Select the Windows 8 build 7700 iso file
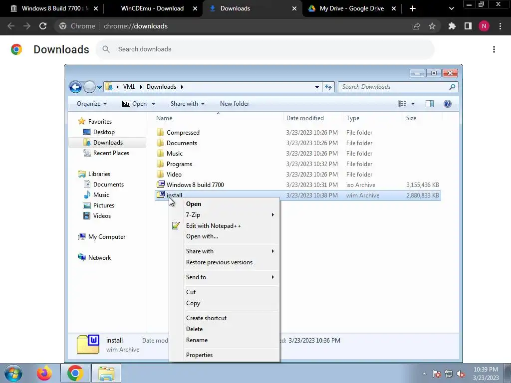This screenshot has height=383, width=511. click(x=195, y=185)
